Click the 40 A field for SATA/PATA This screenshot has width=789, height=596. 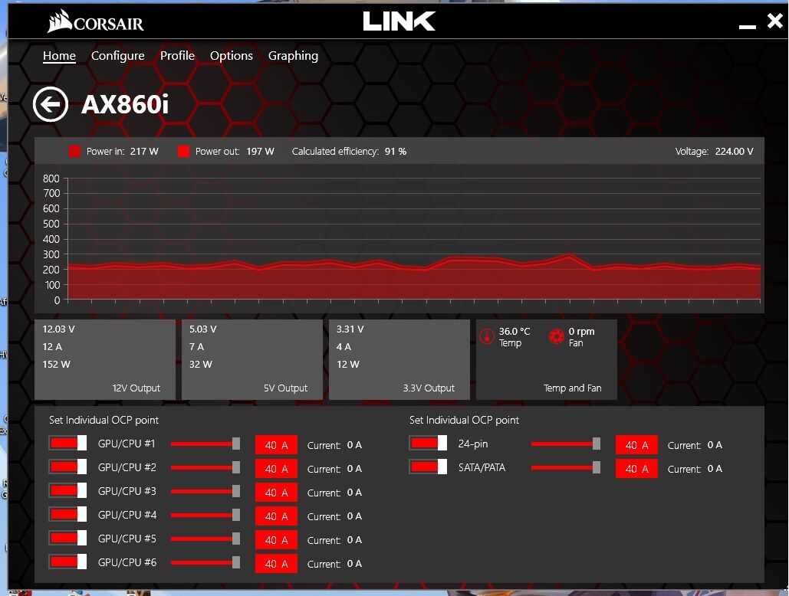(636, 468)
